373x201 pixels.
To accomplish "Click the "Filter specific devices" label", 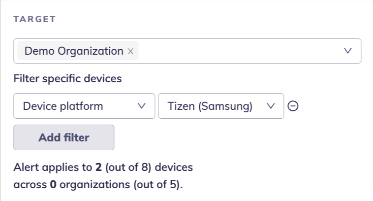I will click(67, 78).
